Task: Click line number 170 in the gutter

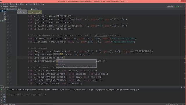Action: tap(9, 35)
